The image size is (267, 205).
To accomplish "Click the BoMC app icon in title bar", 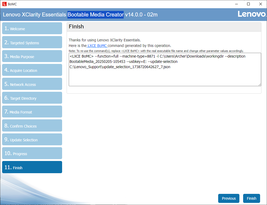I will (x=5, y=4).
